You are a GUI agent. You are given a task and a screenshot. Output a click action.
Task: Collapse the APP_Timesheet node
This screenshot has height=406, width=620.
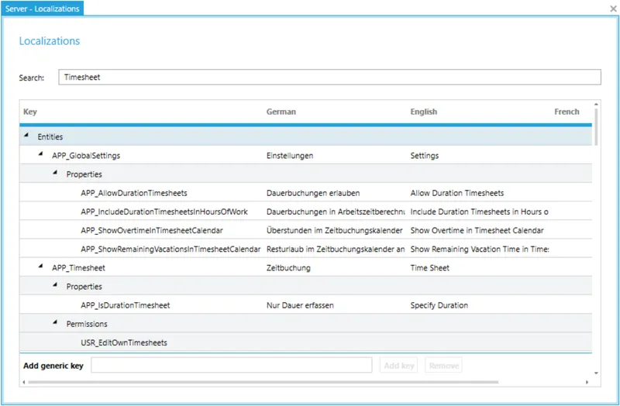[x=41, y=267]
